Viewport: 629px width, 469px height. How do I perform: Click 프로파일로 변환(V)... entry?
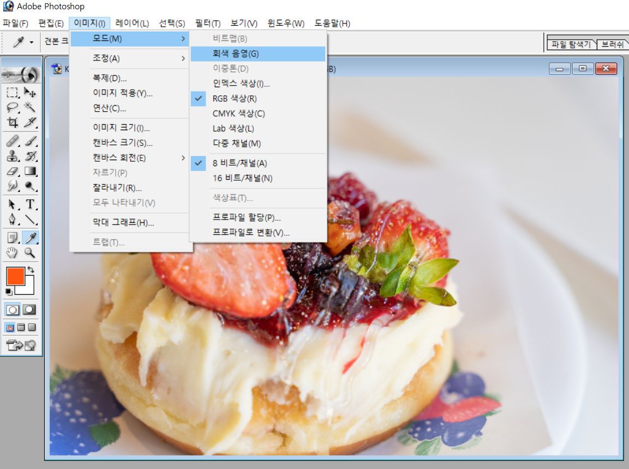point(258,232)
